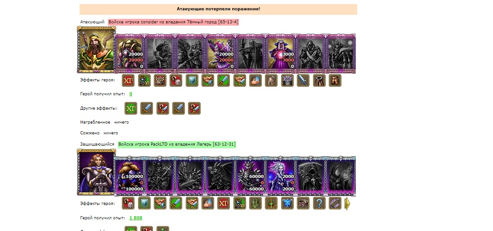
Task: Click the defender's blue question mark effect icon
Action: (x=319, y=203)
